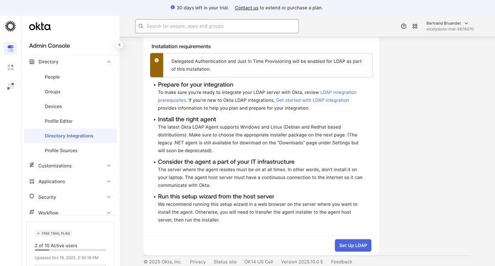495x266 pixels.
Task: Open Devices in the Directory menu
Action: click(x=53, y=107)
